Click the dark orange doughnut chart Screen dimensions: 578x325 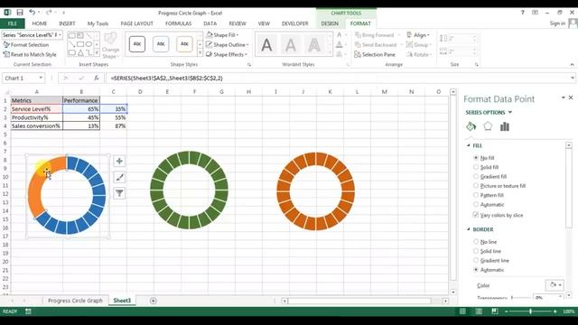coord(316,191)
